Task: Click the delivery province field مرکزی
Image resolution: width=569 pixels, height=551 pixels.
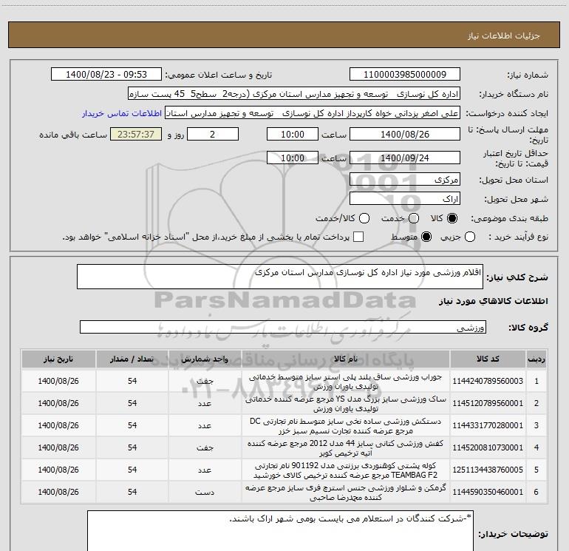Action: (x=405, y=180)
